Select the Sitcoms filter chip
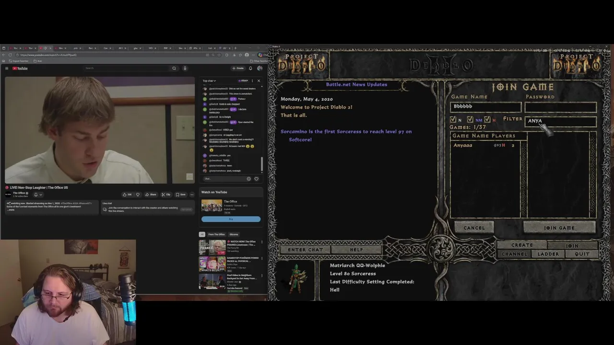The height and width of the screenshot is (345, 614). (x=234, y=234)
